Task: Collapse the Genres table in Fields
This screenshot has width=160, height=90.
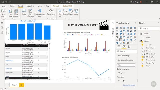Action: pos(139,34)
